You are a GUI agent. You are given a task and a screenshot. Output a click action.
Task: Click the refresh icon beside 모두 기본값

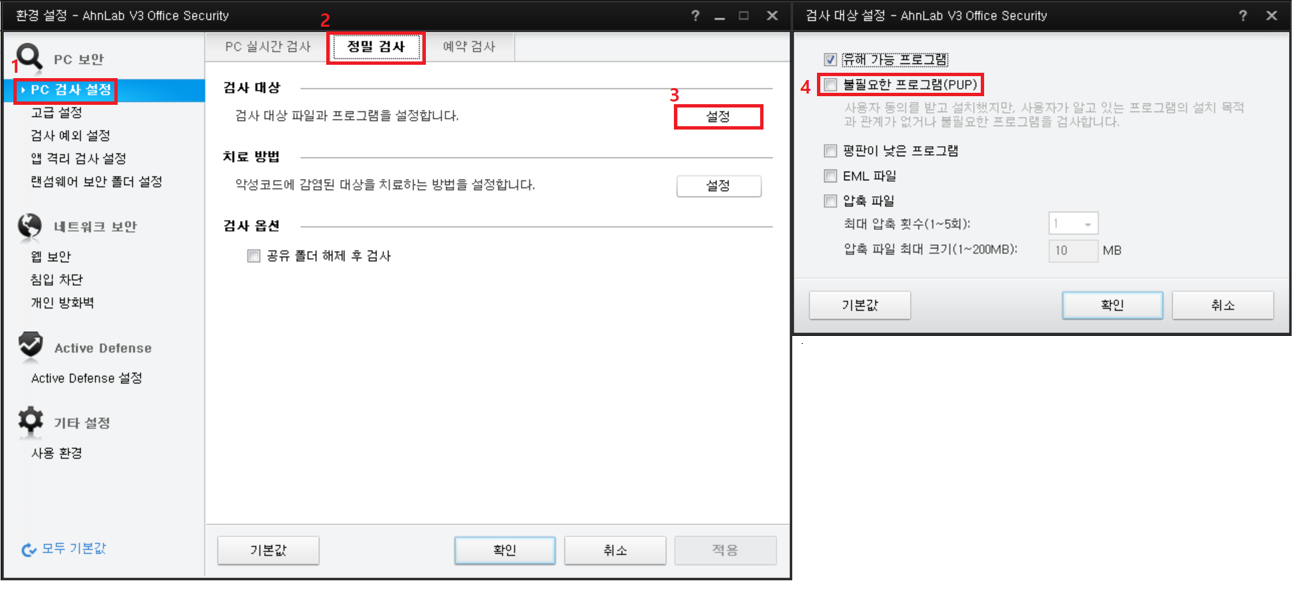click(x=29, y=550)
